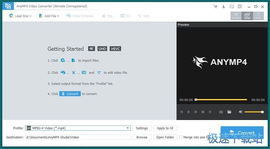Open the snapshot folder icon
Image resolution: width=270 pixels, height=149 pixels.
click(x=229, y=112)
